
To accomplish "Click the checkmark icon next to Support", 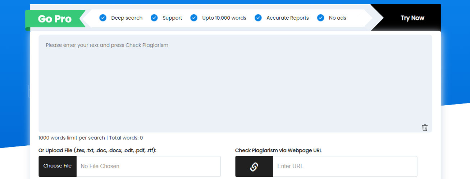I will click(154, 18).
